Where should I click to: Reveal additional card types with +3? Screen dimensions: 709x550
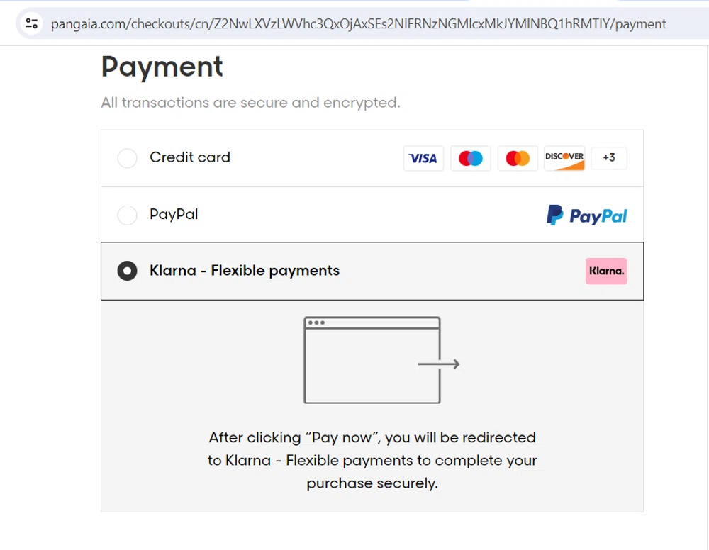[609, 158]
